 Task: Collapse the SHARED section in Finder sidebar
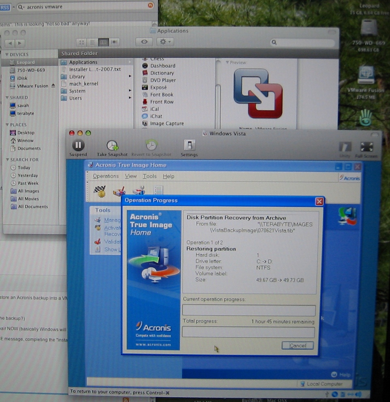(7, 98)
